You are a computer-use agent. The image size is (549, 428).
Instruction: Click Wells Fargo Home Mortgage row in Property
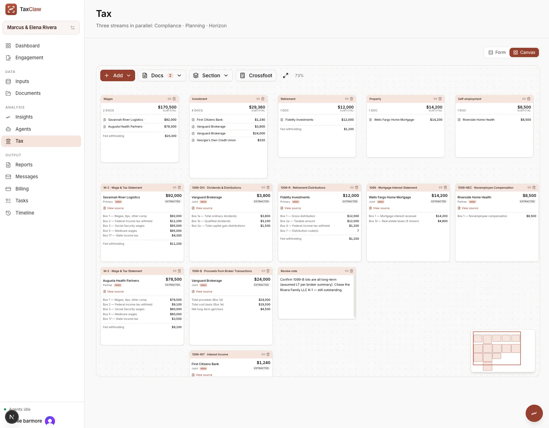(x=406, y=120)
